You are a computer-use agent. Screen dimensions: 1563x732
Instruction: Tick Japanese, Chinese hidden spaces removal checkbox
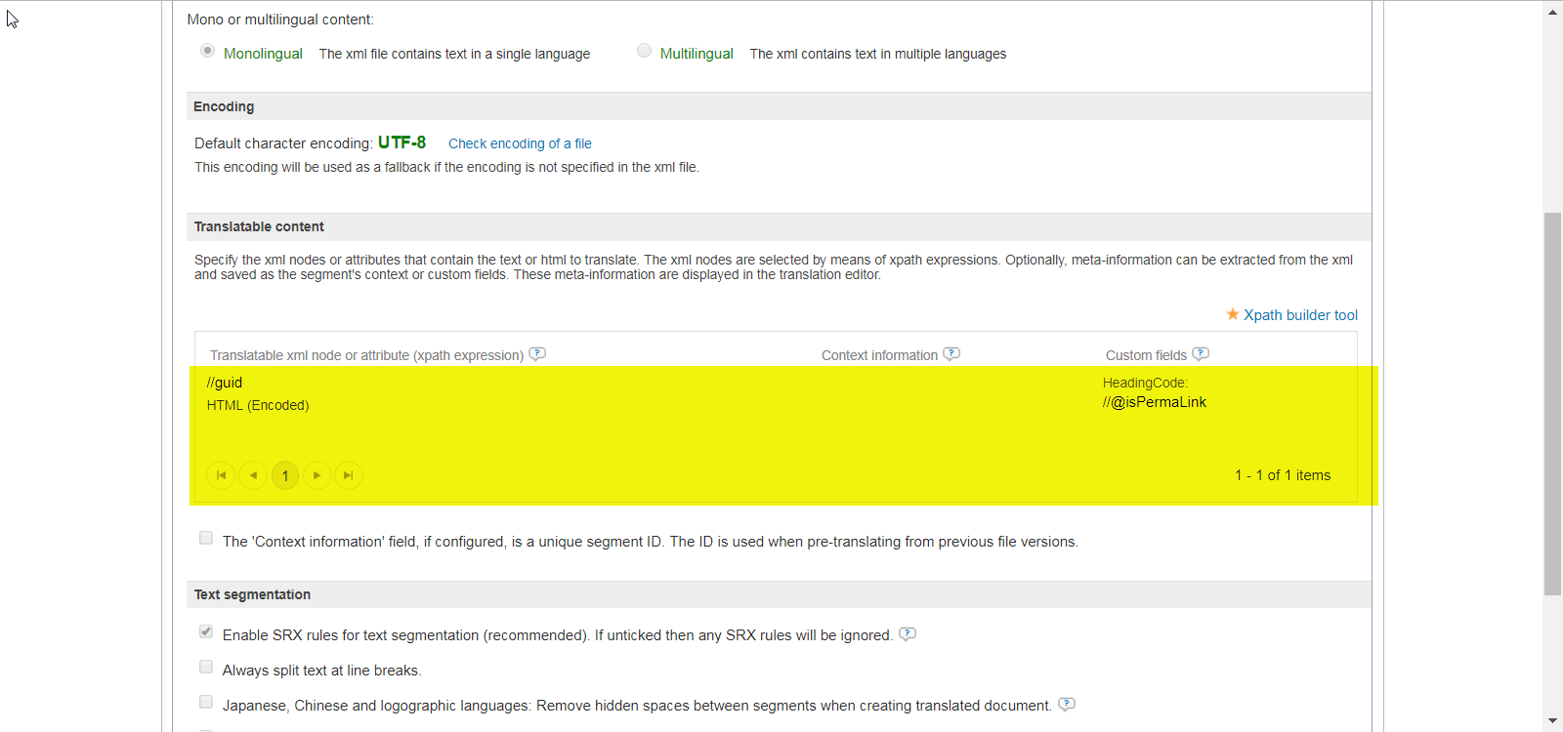[x=206, y=702]
